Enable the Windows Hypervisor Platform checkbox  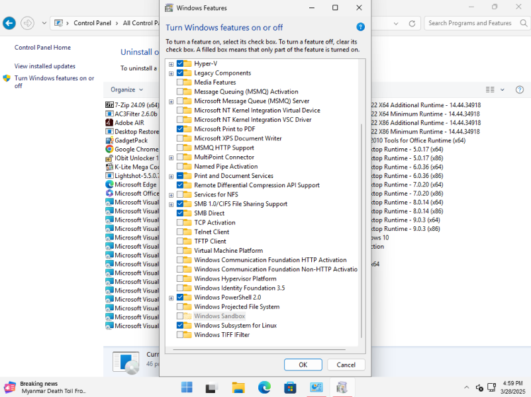click(x=180, y=279)
